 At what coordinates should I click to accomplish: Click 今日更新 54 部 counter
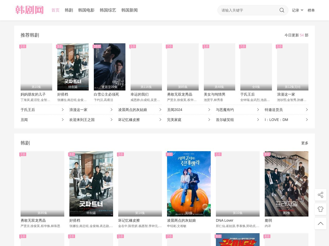(296, 35)
